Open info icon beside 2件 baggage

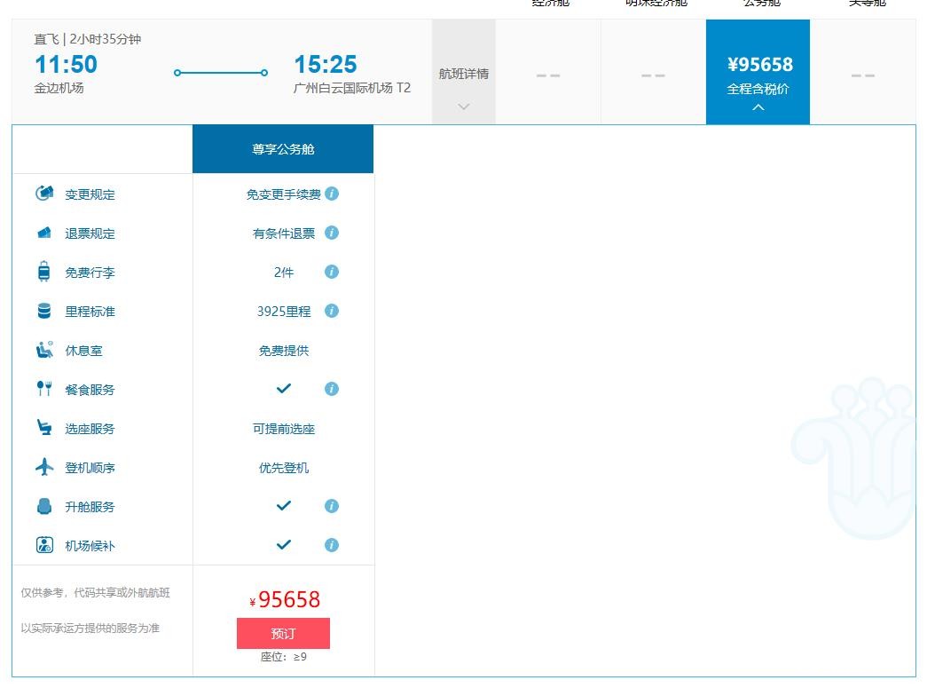[x=332, y=272]
